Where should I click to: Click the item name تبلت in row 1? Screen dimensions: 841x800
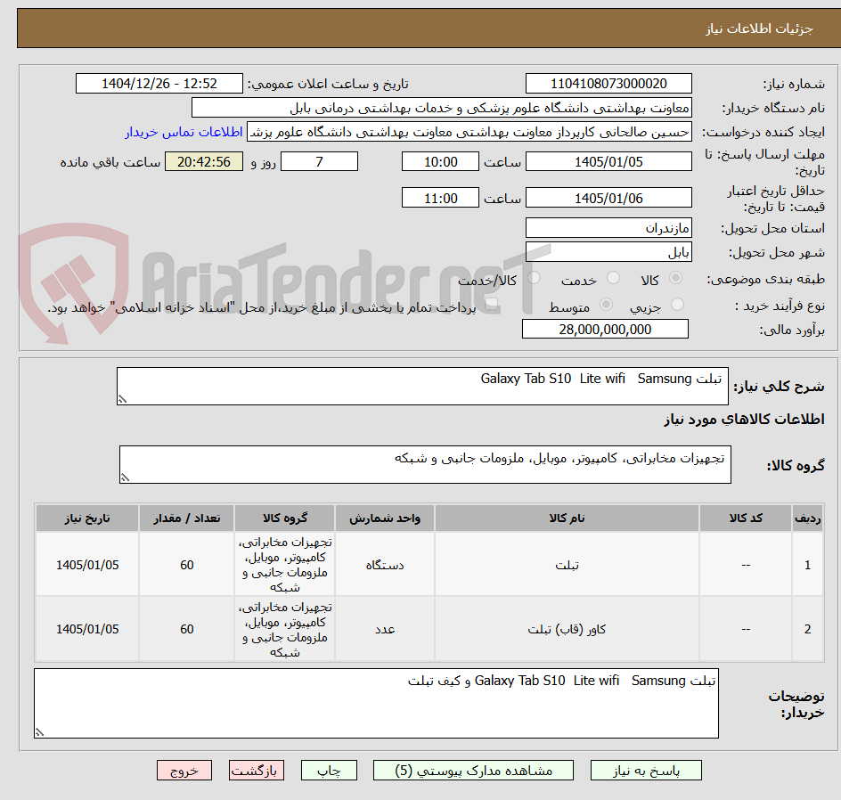[567, 565]
